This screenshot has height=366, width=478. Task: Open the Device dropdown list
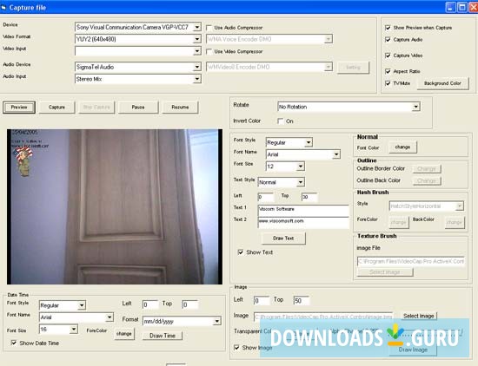(197, 27)
